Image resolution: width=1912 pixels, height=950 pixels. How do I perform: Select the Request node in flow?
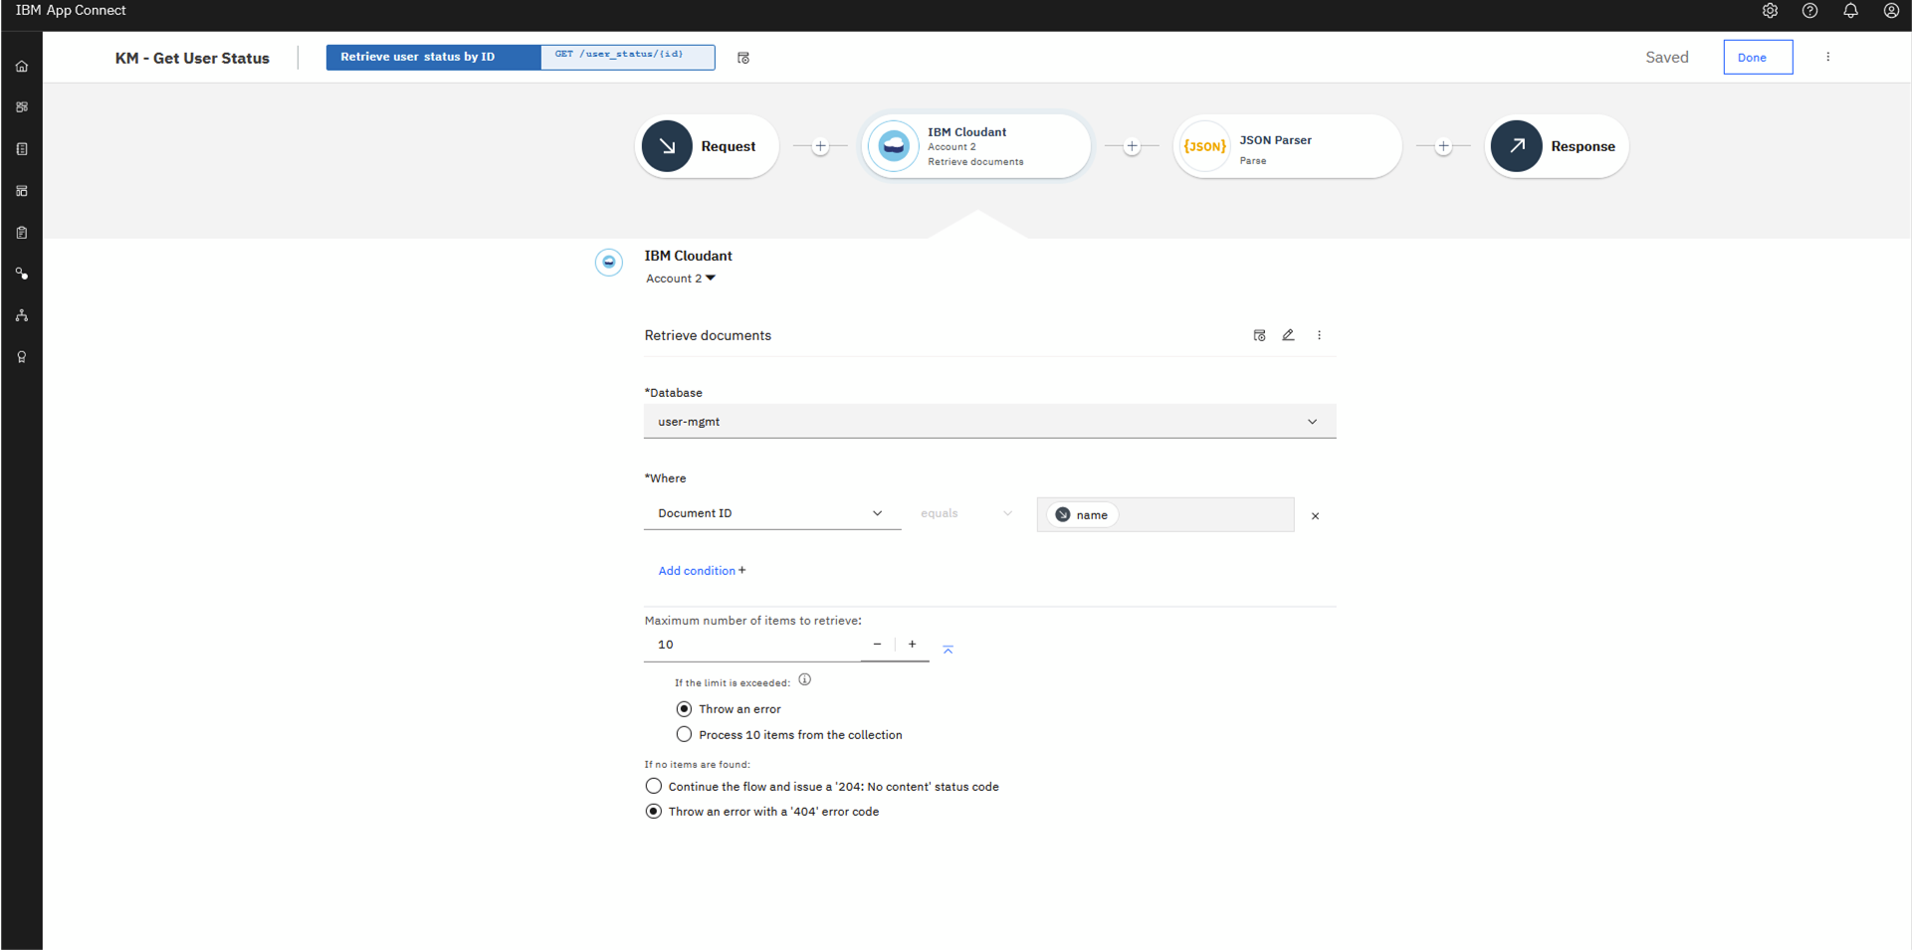tap(707, 146)
